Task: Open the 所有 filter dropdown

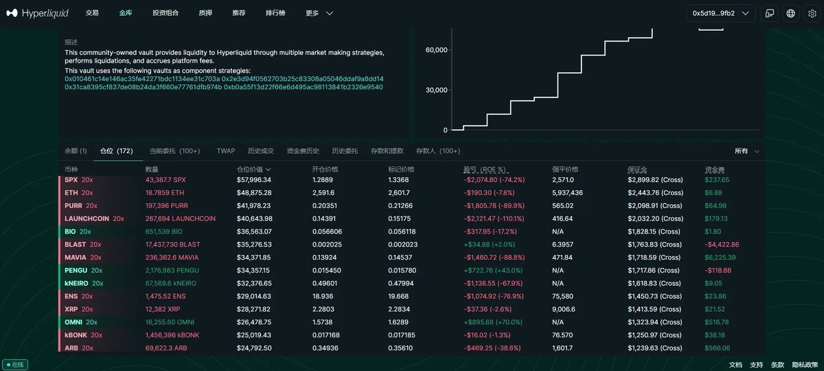Action: 747,150
